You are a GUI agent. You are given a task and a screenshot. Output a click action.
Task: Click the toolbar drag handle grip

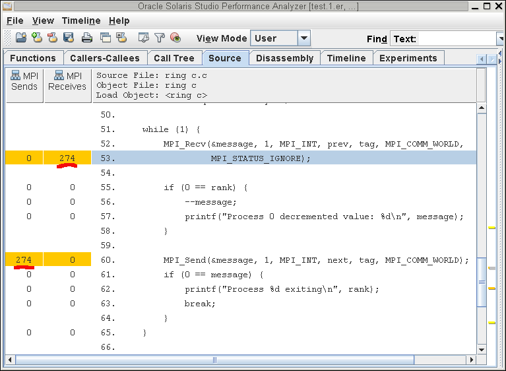tap(8, 38)
